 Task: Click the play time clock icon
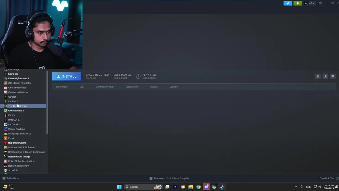[x=138, y=76]
